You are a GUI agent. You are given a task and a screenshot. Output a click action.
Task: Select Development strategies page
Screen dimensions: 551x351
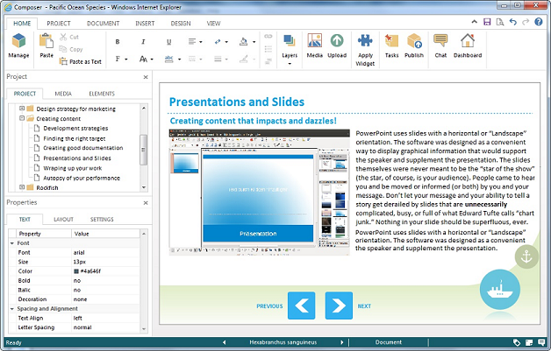click(75, 129)
